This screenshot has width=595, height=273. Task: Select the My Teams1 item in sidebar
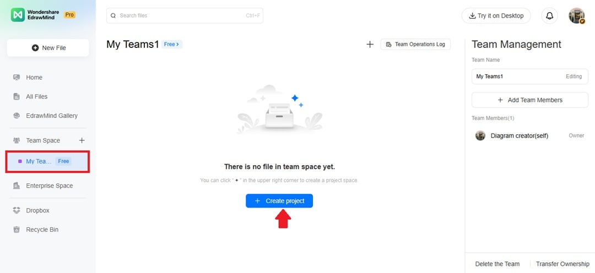pos(47,161)
